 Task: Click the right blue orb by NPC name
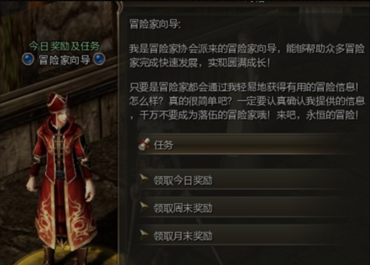click(99, 59)
